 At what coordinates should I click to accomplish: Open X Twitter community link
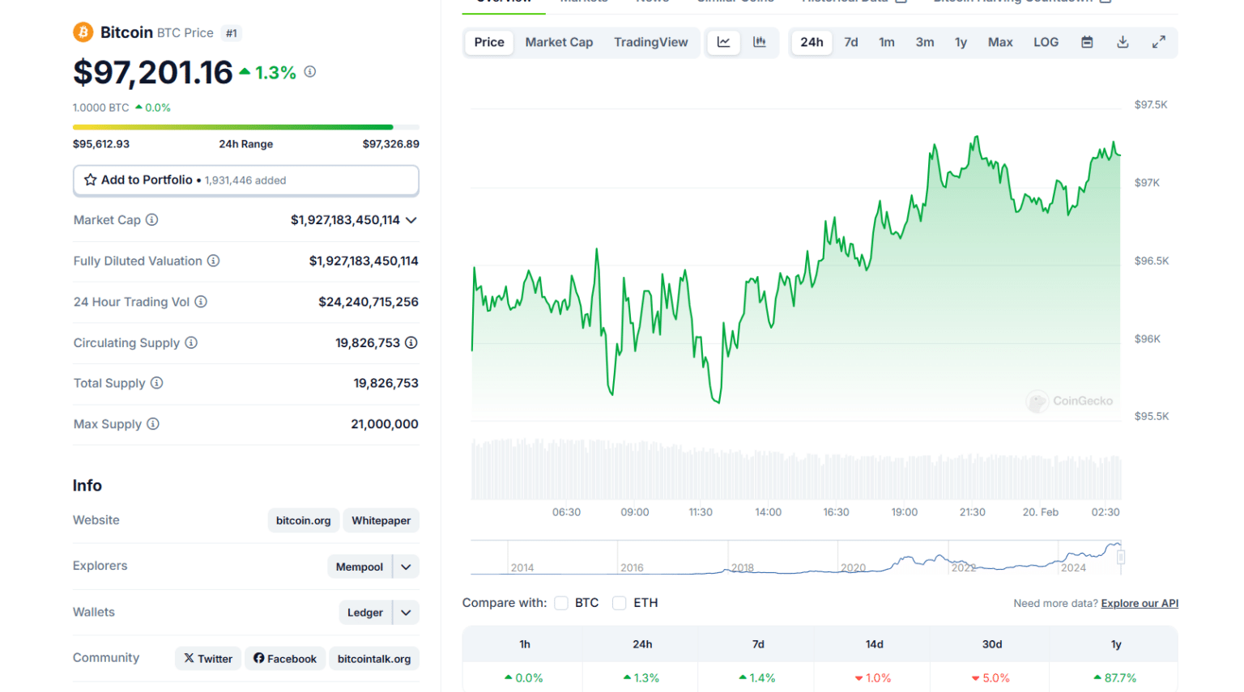tap(208, 658)
